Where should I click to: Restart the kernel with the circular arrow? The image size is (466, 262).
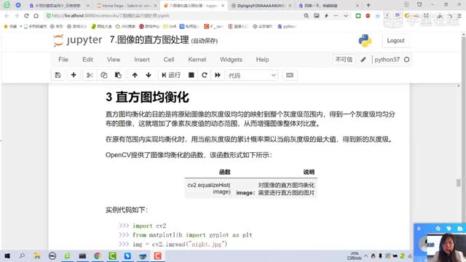tap(205, 75)
